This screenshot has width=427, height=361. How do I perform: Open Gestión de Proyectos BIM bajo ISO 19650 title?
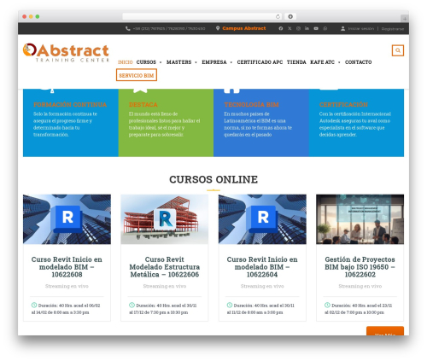[360, 267]
